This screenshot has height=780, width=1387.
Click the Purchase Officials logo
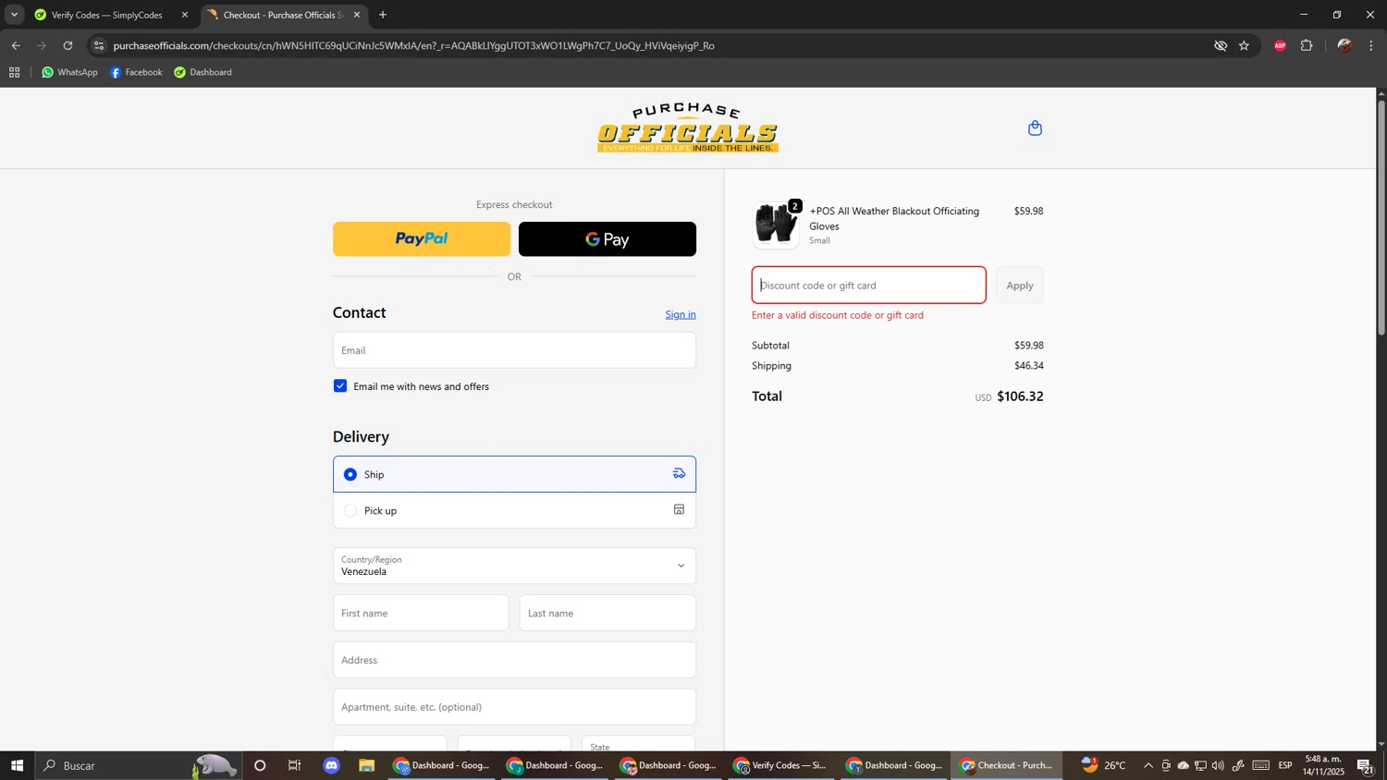688,128
